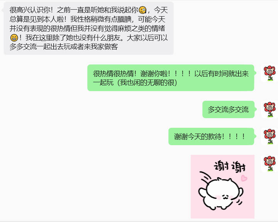Click the text '以后有时间就出来' in green bubble
The height and width of the screenshot is (222, 278).
tap(222, 74)
